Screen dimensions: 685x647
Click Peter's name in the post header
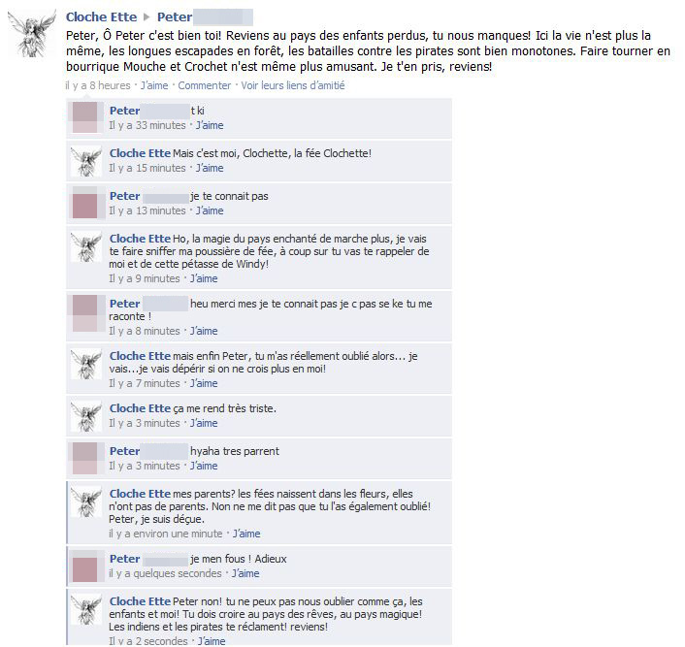click(x=175, y=17)
